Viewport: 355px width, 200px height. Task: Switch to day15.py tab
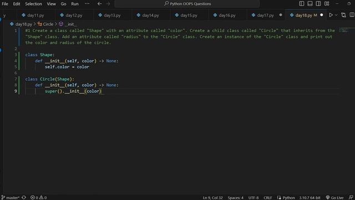189,15
